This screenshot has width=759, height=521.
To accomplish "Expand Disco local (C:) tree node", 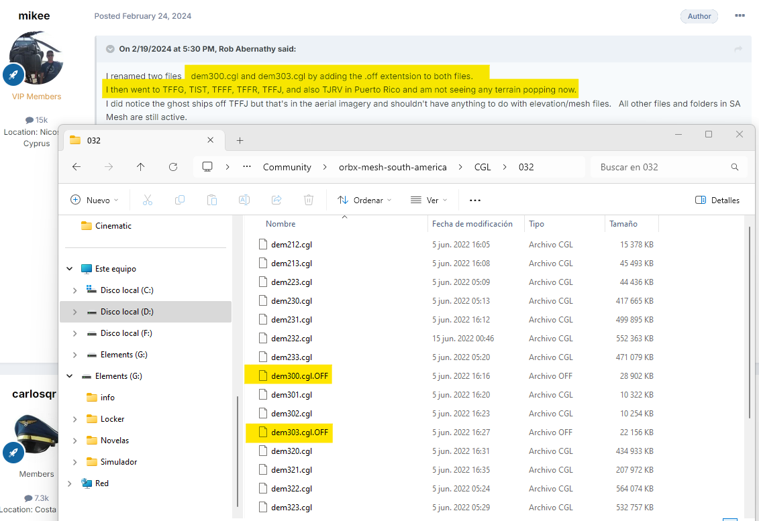I will coord(74,290).
